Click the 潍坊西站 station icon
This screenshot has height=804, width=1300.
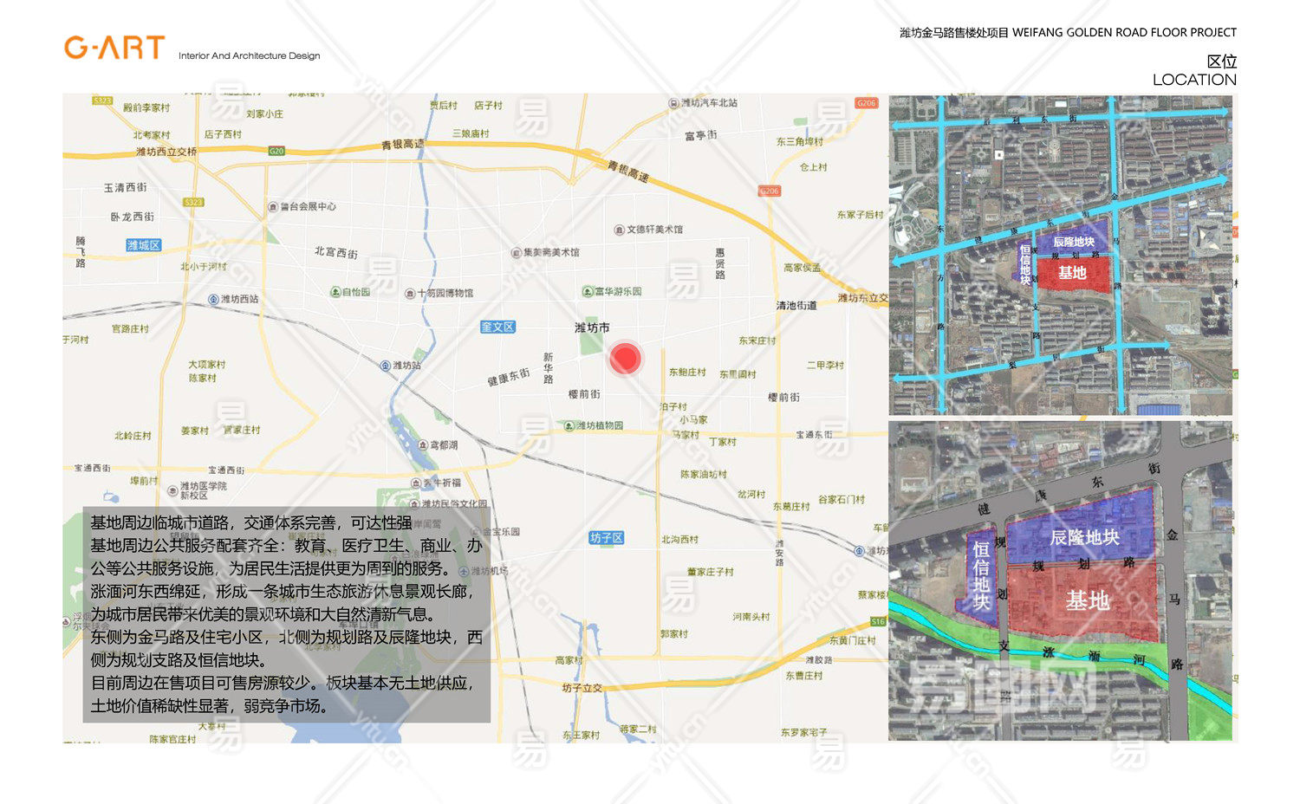click(x=213, y=299)
